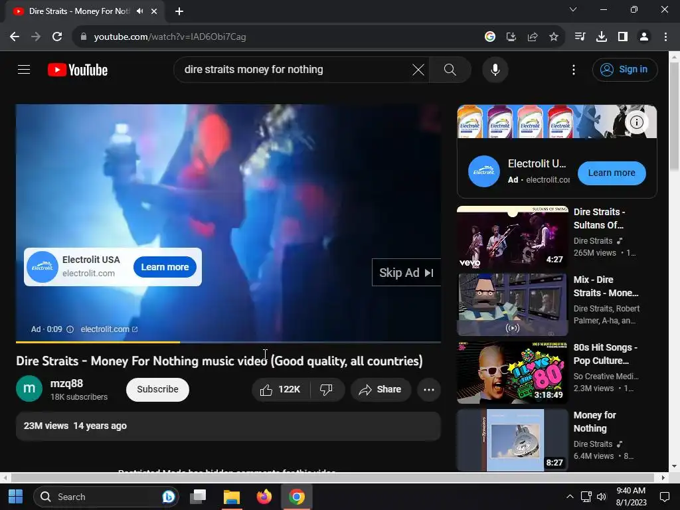Click the share page icon in address bar
The width and height of the screenshot is (680, 510).
533,37
